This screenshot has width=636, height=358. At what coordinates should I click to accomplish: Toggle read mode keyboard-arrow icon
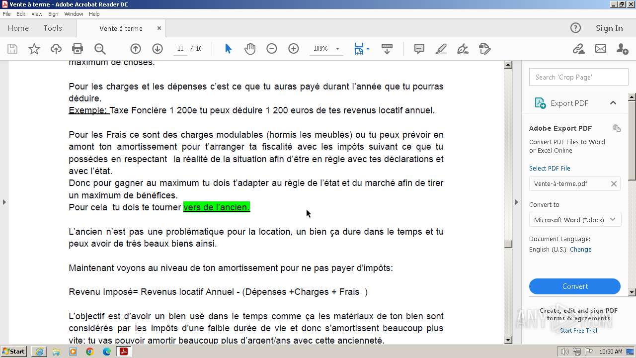387,49
